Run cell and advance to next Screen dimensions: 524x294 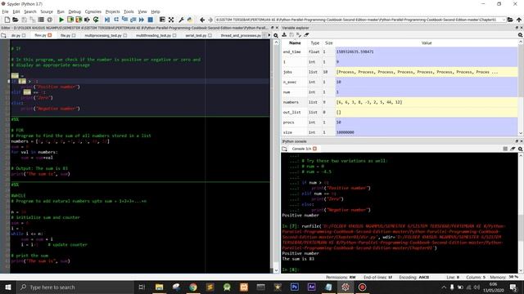79,20
